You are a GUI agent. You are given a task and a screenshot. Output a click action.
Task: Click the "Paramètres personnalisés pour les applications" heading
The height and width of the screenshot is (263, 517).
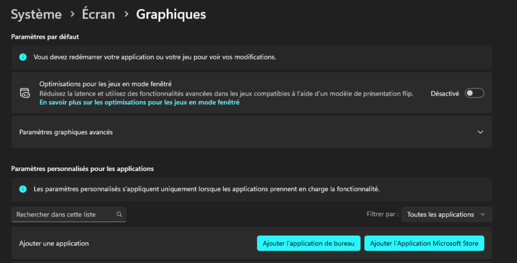coord(82,168)
